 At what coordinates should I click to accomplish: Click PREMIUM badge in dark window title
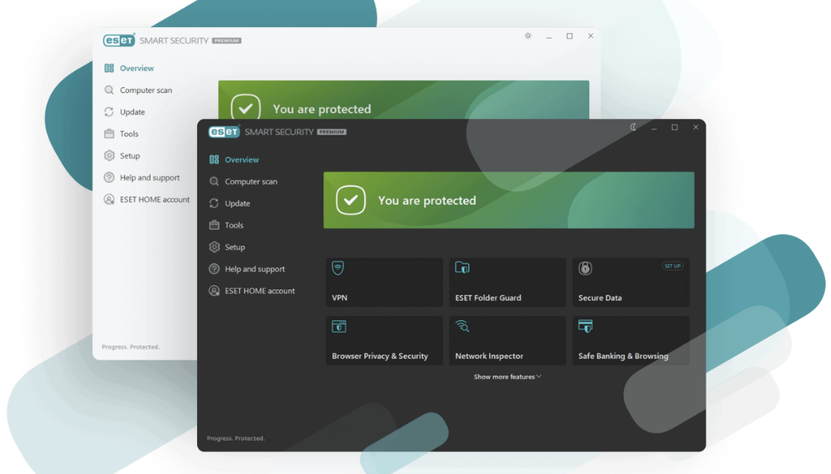click(x=332, y=132)
